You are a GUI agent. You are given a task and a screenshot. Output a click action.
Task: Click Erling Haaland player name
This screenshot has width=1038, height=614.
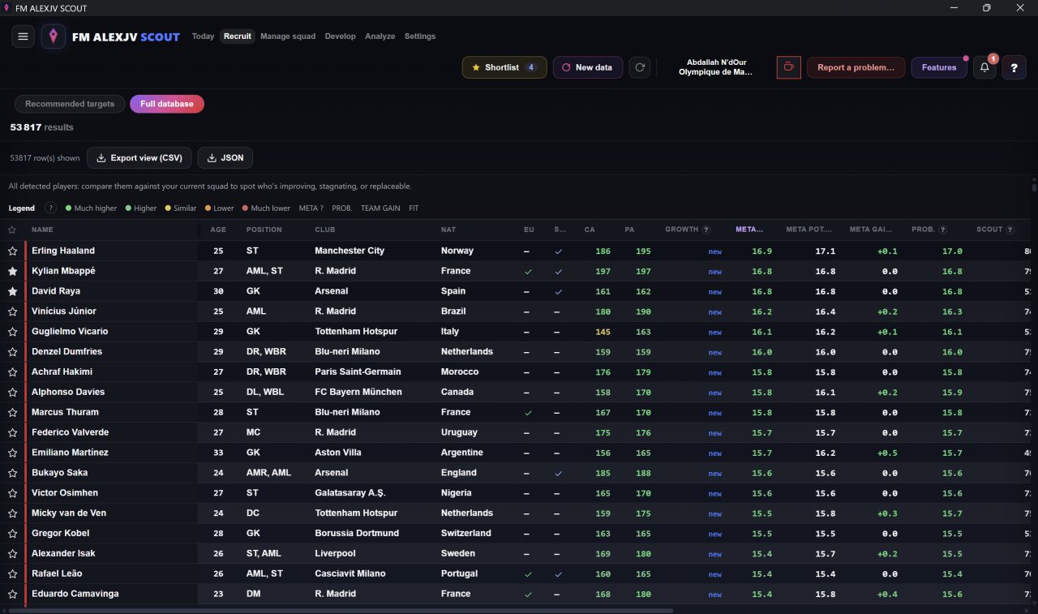point(63,251)
